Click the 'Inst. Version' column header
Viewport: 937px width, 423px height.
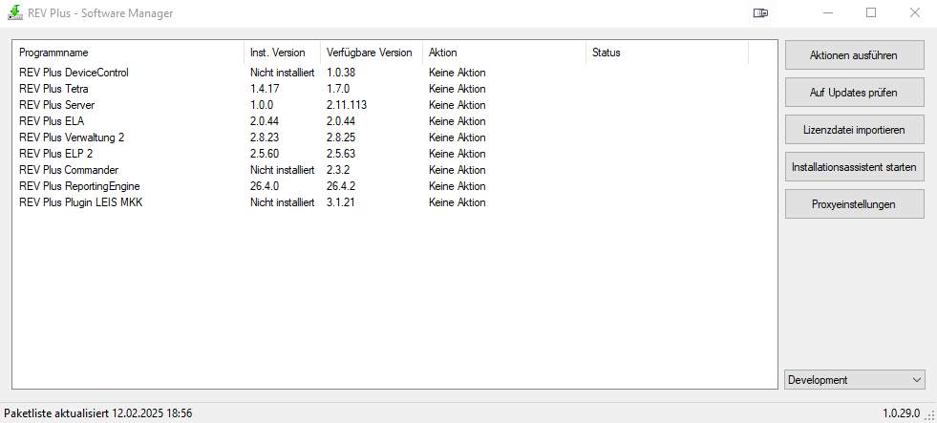[282, 53]
